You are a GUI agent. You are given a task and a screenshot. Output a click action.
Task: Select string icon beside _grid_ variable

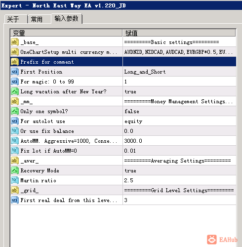[x=15, y=190]
